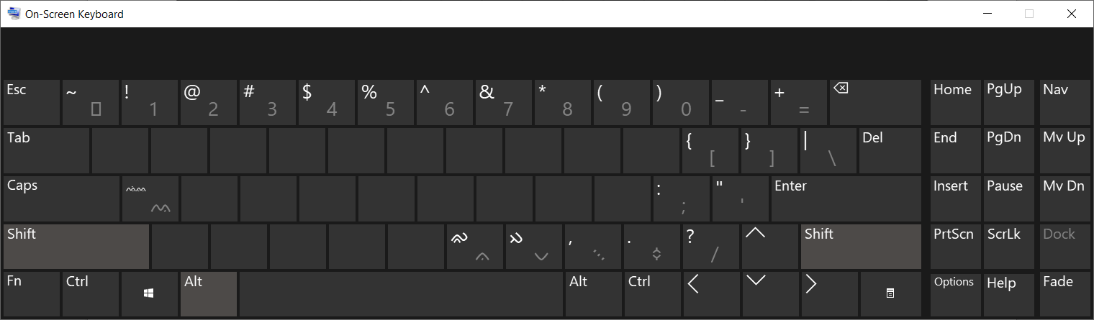The height and width of the screenshot is (320, 1094).
Task: Click the Enter key
Action: point(846,198)
